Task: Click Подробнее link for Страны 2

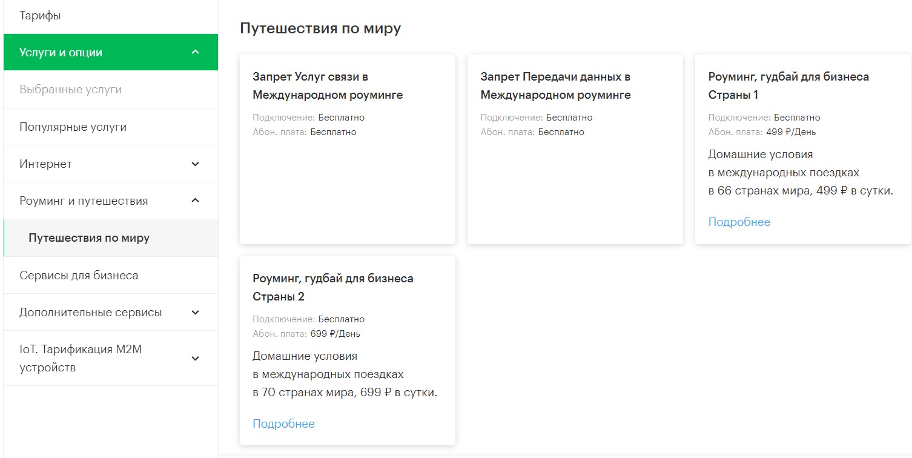Action: [283, 424]
